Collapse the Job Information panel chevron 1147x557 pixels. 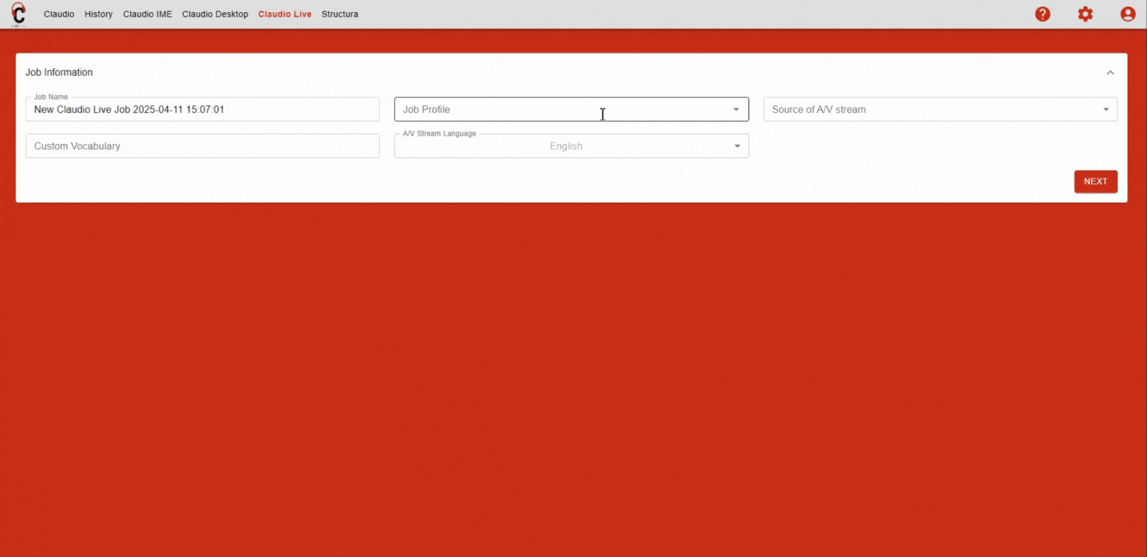point(1110,73)
